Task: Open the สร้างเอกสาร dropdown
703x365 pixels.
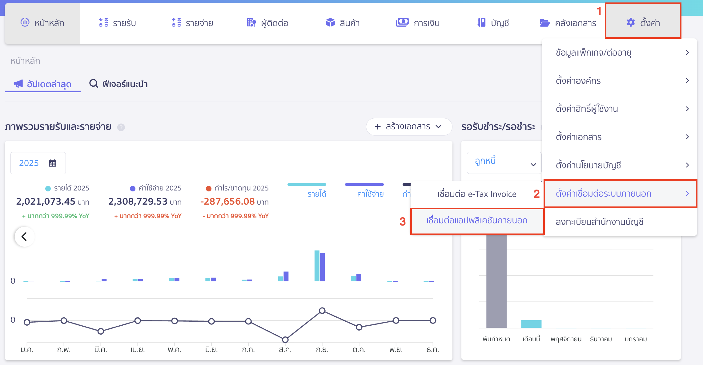Action: click(x=409, y=127)
